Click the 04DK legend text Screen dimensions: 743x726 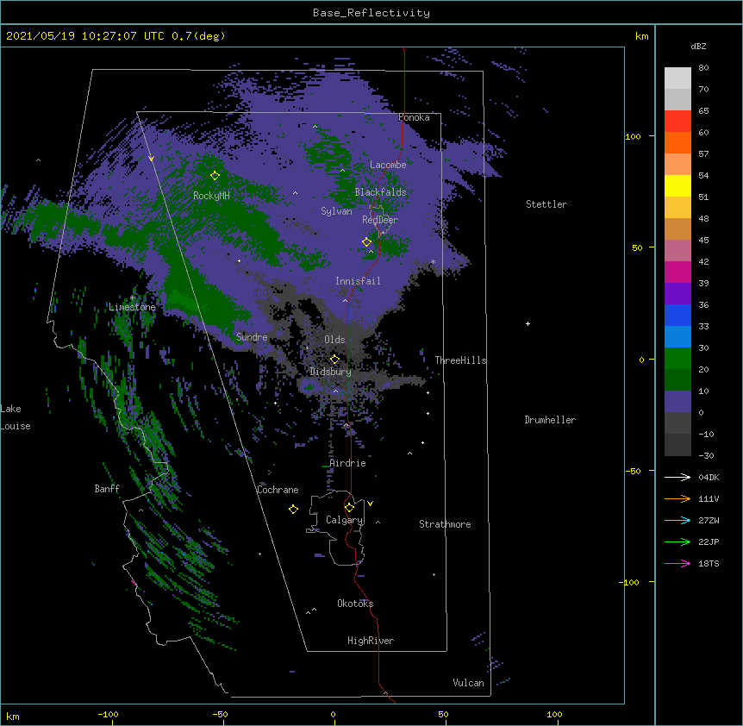point(709,477)
